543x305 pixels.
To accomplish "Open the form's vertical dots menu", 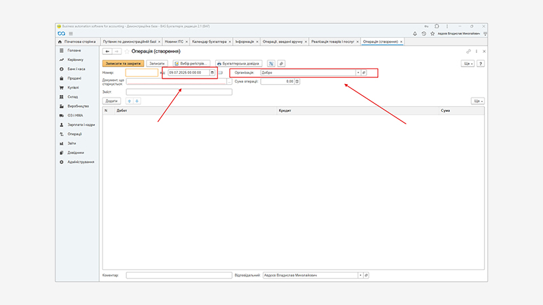I will coord(476,52).
